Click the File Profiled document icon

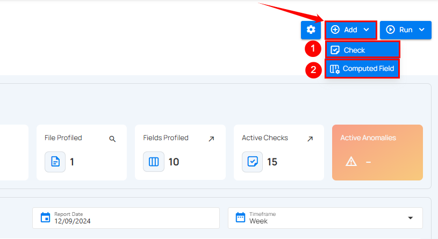pos(55,162)
